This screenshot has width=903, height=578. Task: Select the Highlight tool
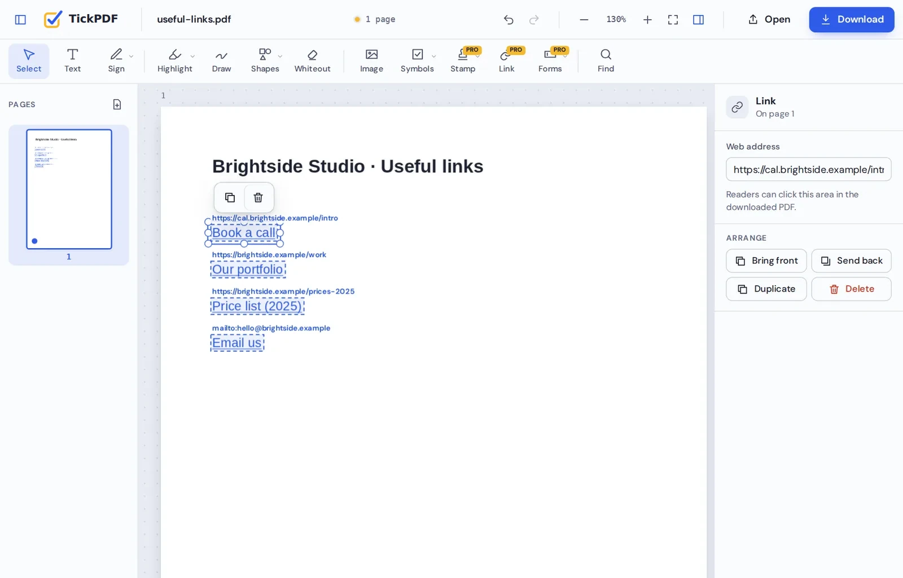pos(174,61)
